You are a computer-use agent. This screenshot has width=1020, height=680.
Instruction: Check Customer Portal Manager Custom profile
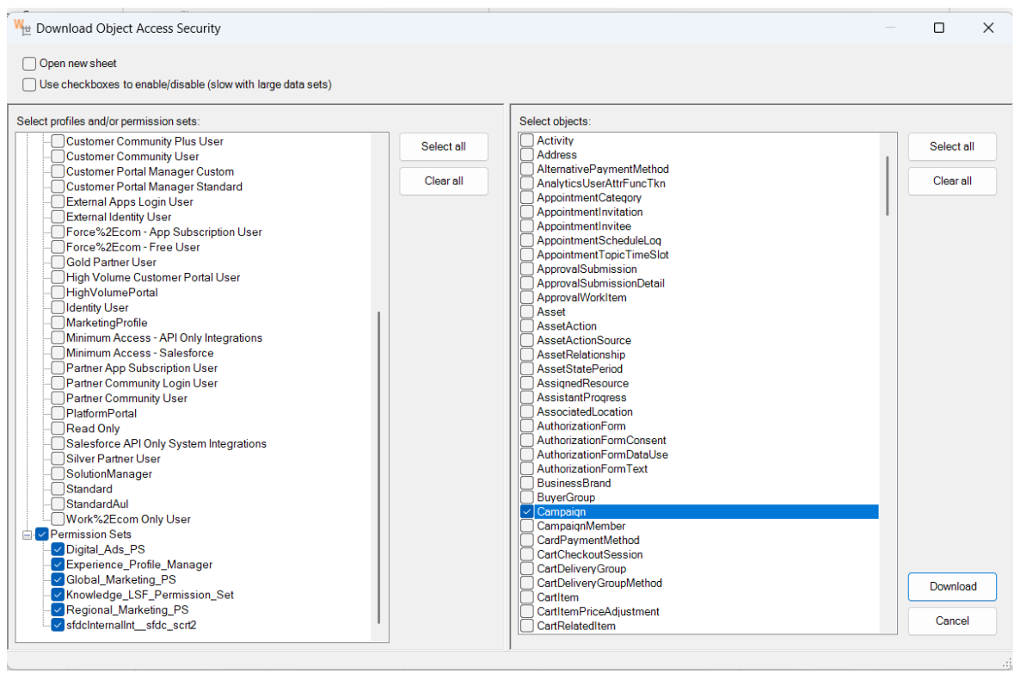58,171
